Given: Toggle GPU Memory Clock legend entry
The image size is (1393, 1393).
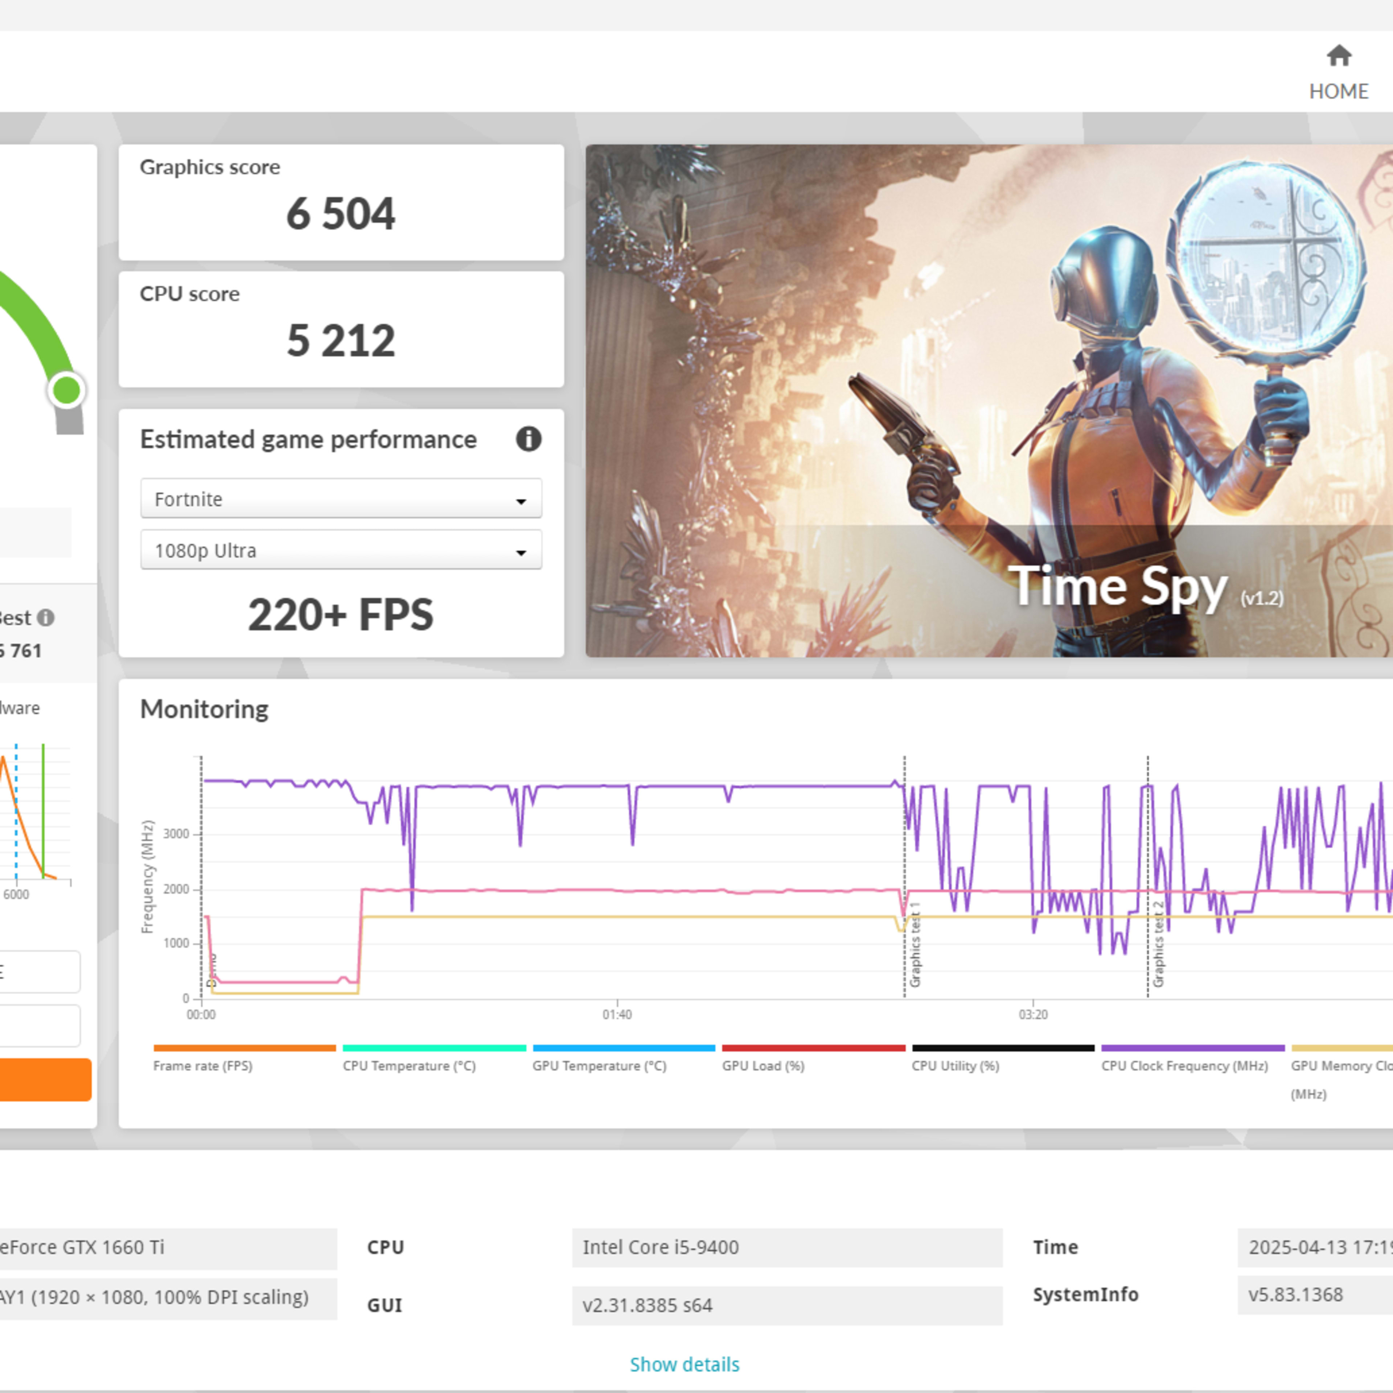Looking at the screenshot, I should [1342, 1072].
